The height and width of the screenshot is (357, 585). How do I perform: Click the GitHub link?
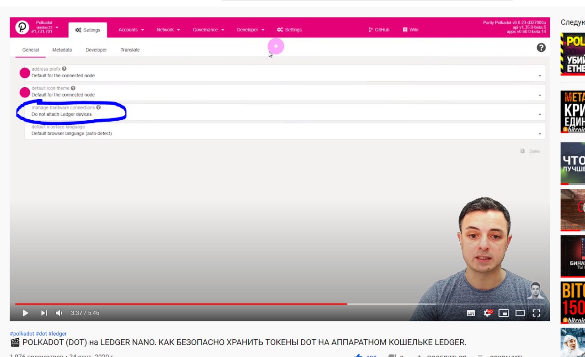click(x=379, y=30)
